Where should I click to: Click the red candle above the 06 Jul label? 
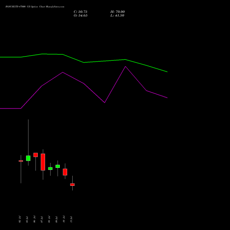click(35, 155)
